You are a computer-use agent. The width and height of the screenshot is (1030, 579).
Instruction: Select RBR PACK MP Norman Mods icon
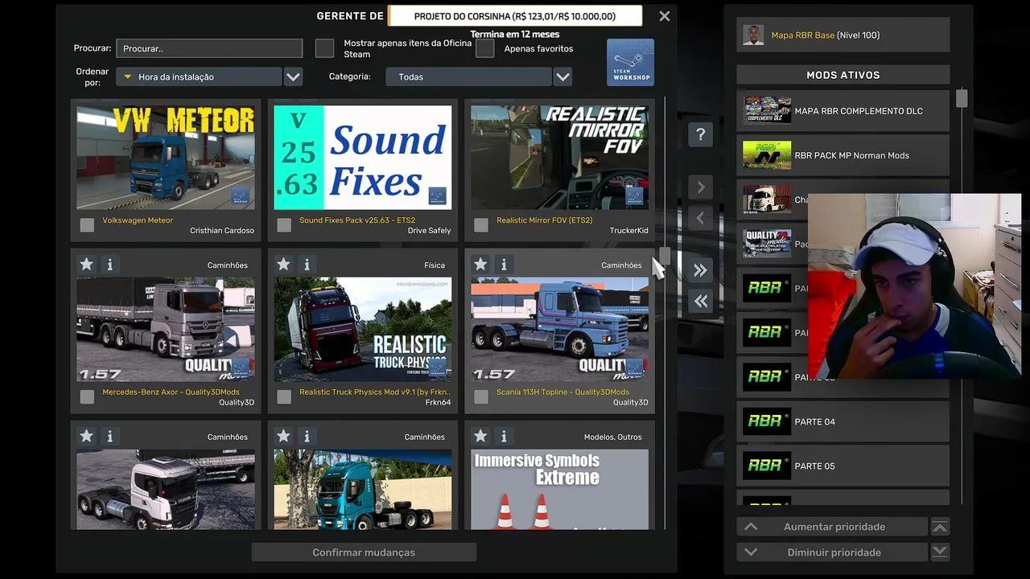point(767,155)
